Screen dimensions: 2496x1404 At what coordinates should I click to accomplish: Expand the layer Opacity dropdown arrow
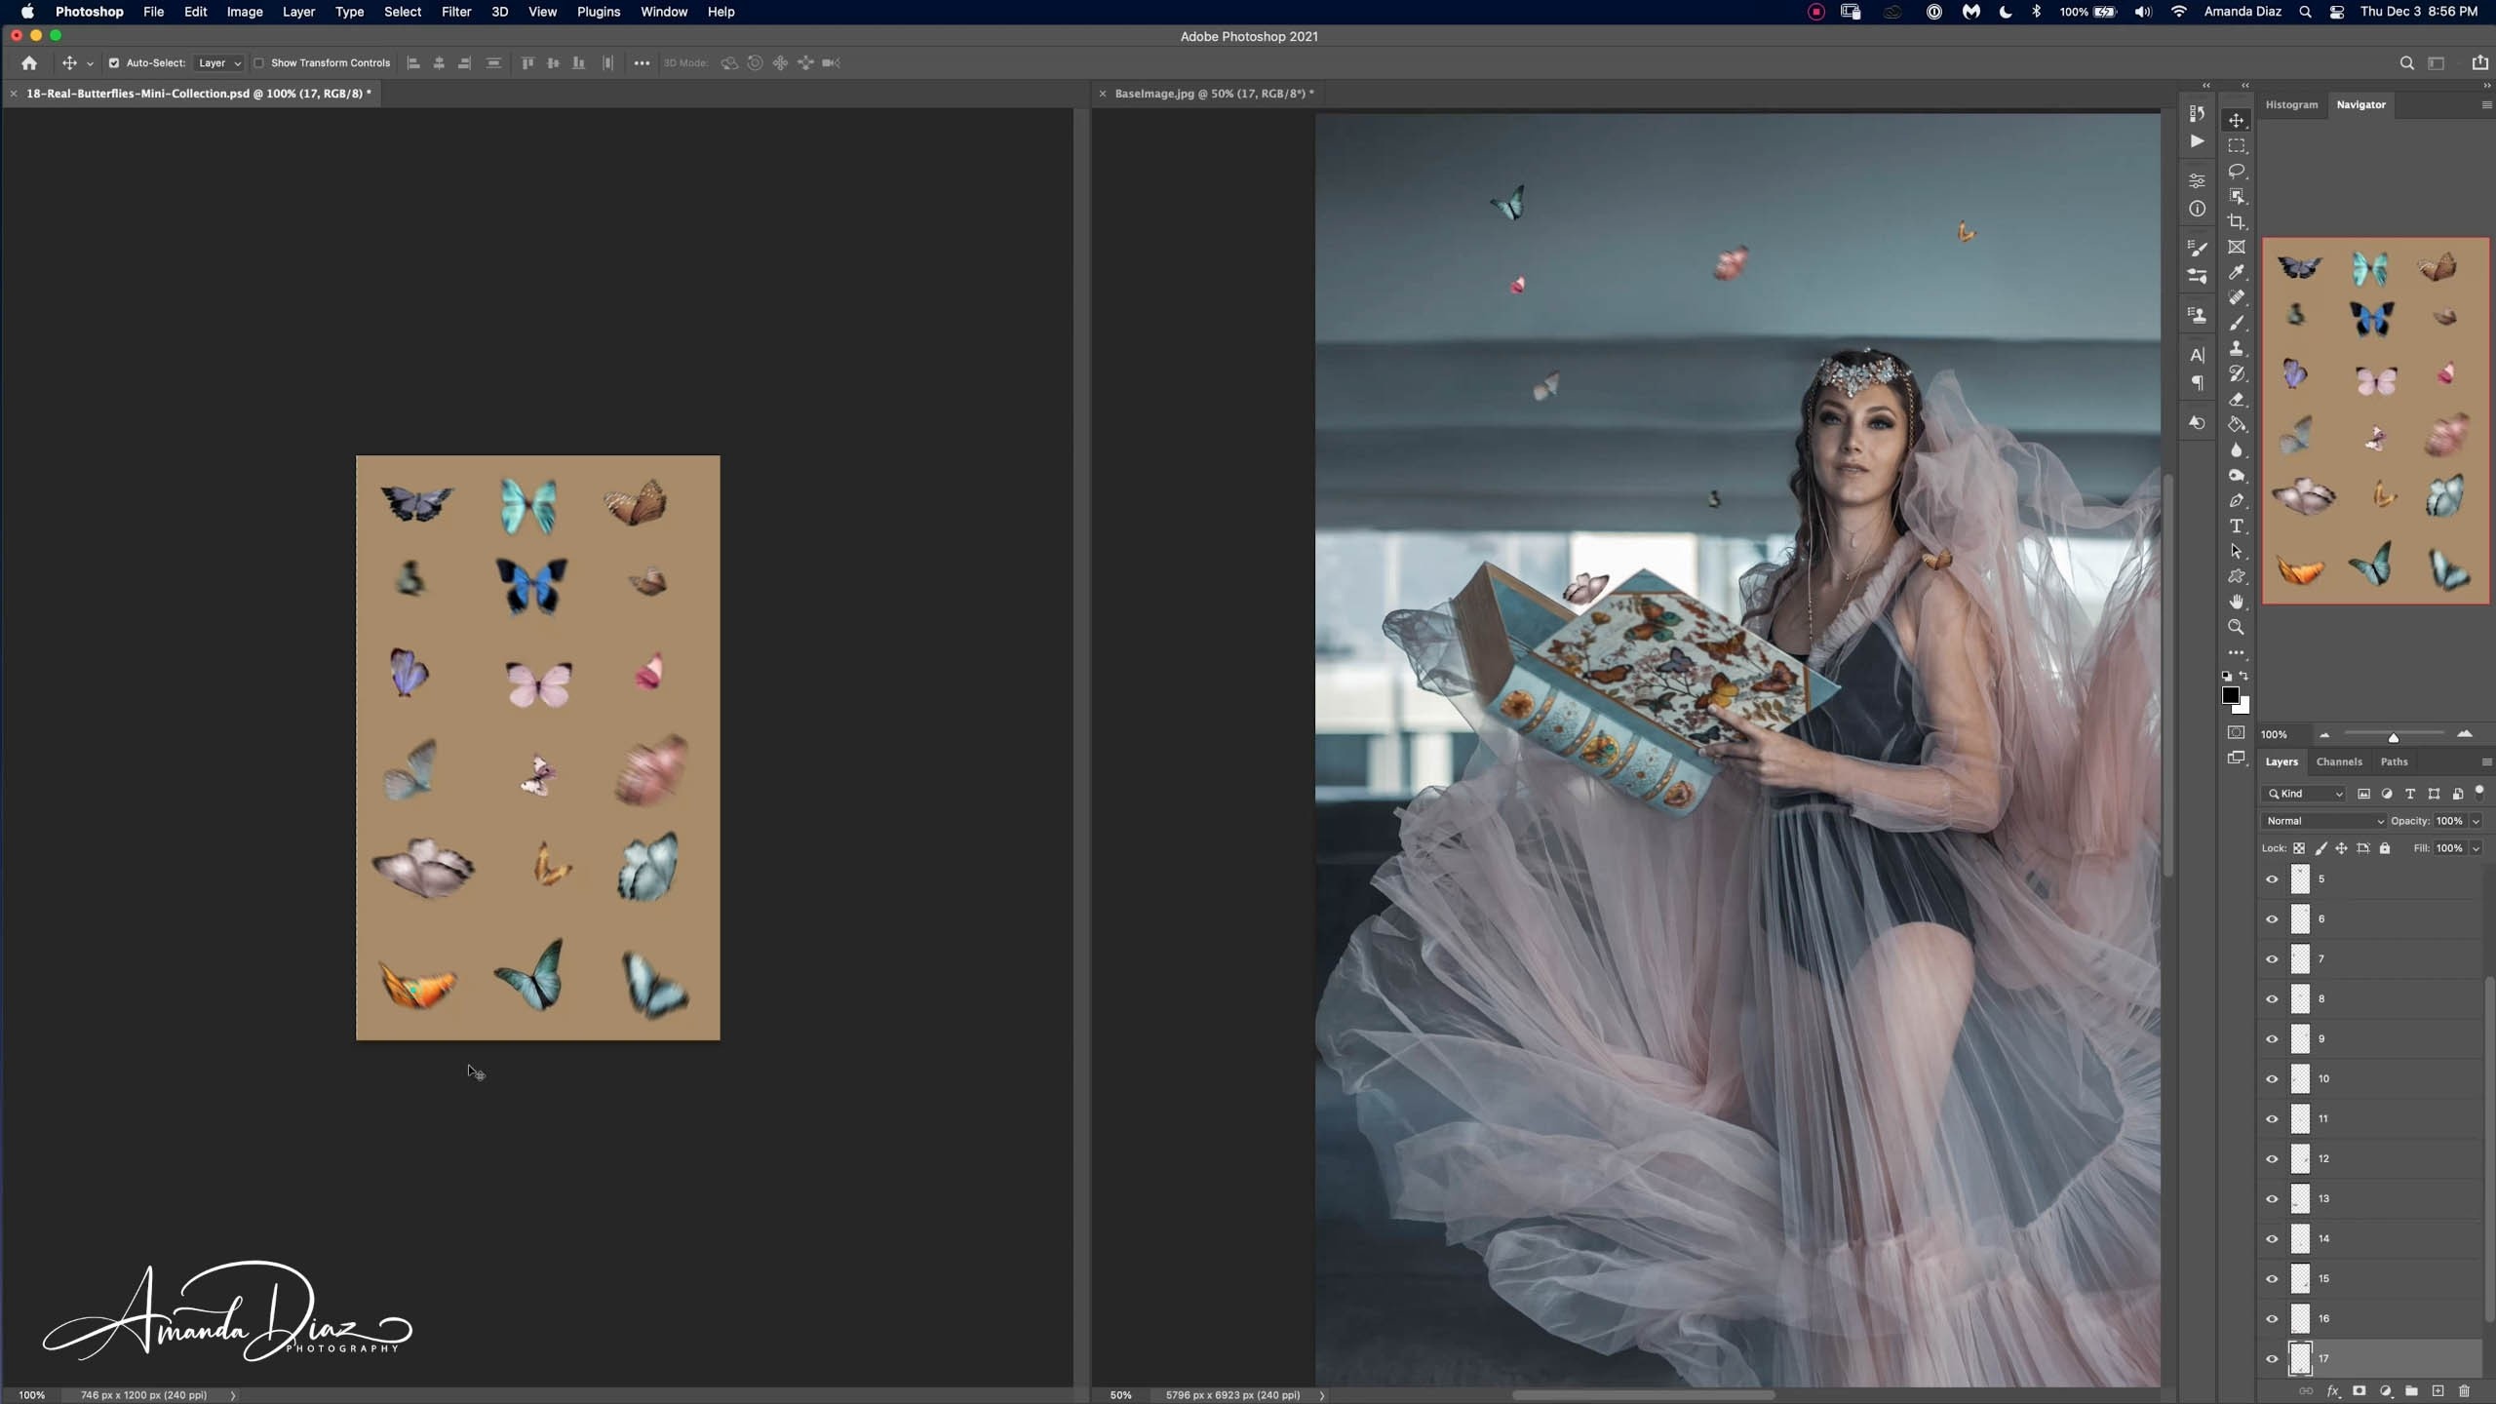pos(2476,821)
